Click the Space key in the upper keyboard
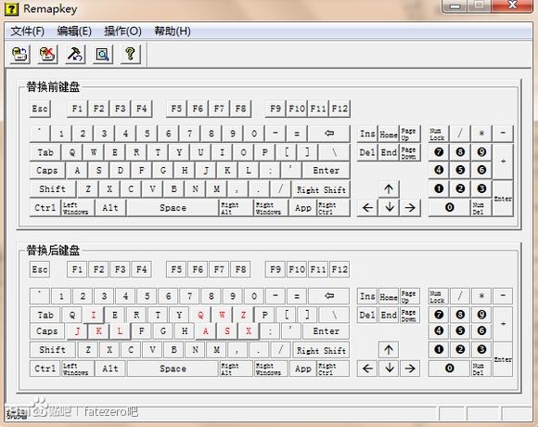The height and width of the screenshot is (427, 538). click(x=173, y=208)
